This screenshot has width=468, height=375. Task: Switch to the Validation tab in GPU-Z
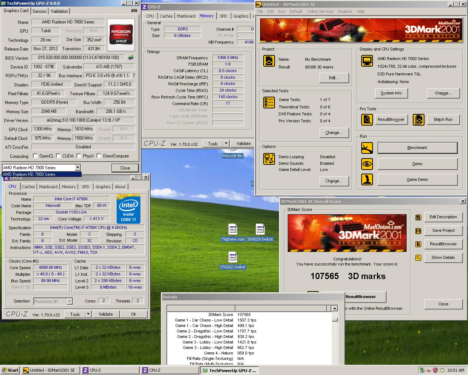pos(59,11)
